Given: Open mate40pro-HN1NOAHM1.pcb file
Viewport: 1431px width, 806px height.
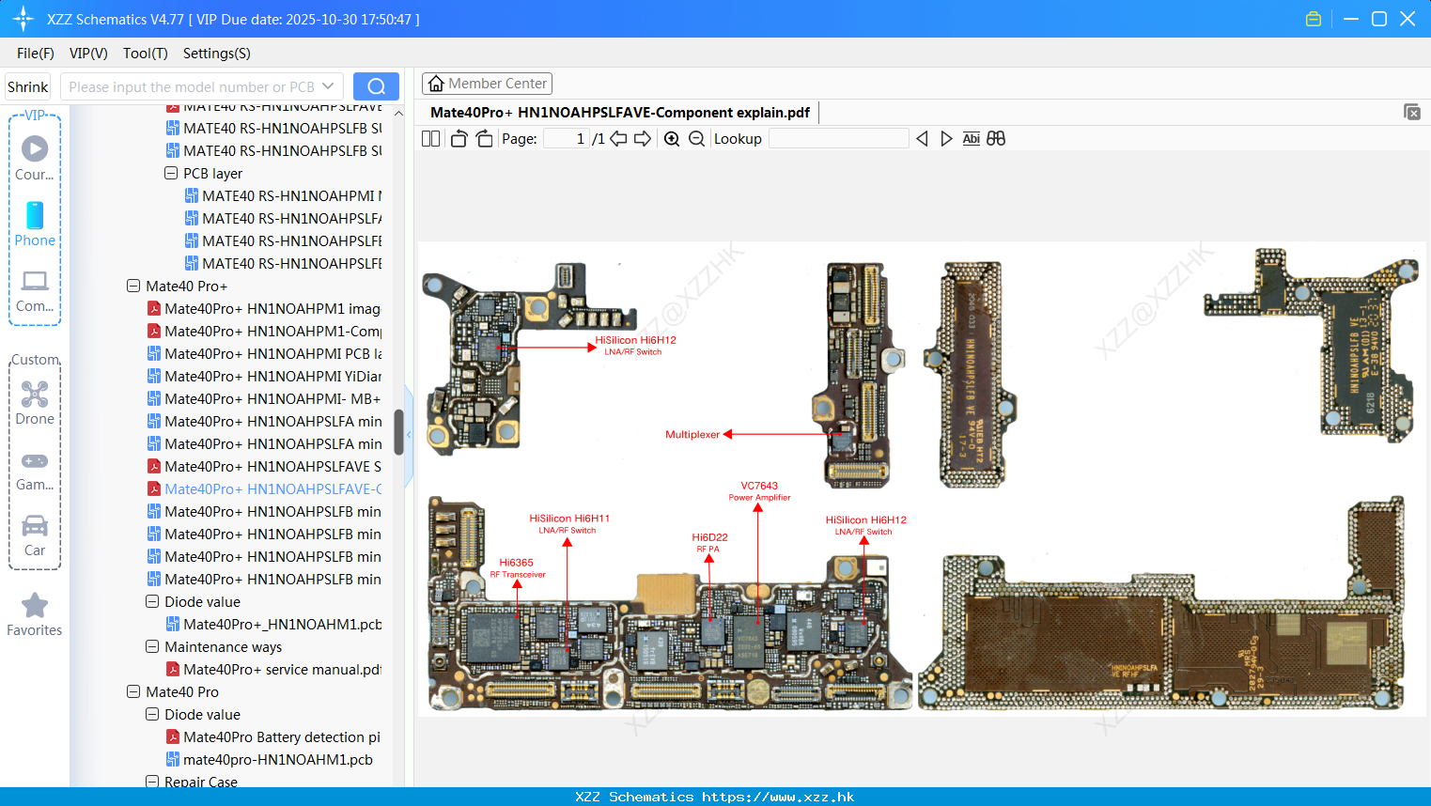Looking at the screenshot, I should click(x=270, y=759).
